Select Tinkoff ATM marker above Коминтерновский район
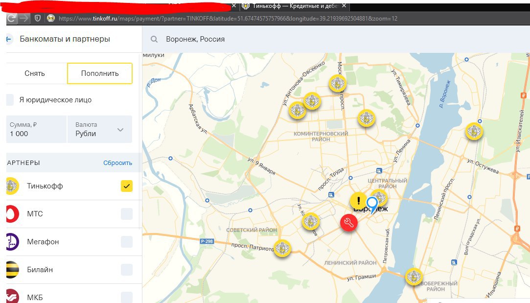This screenshot has height=303, width=530. pos(312,101)
